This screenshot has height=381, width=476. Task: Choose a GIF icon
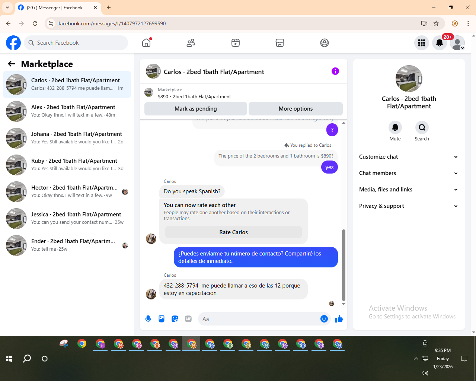point(188,319)
